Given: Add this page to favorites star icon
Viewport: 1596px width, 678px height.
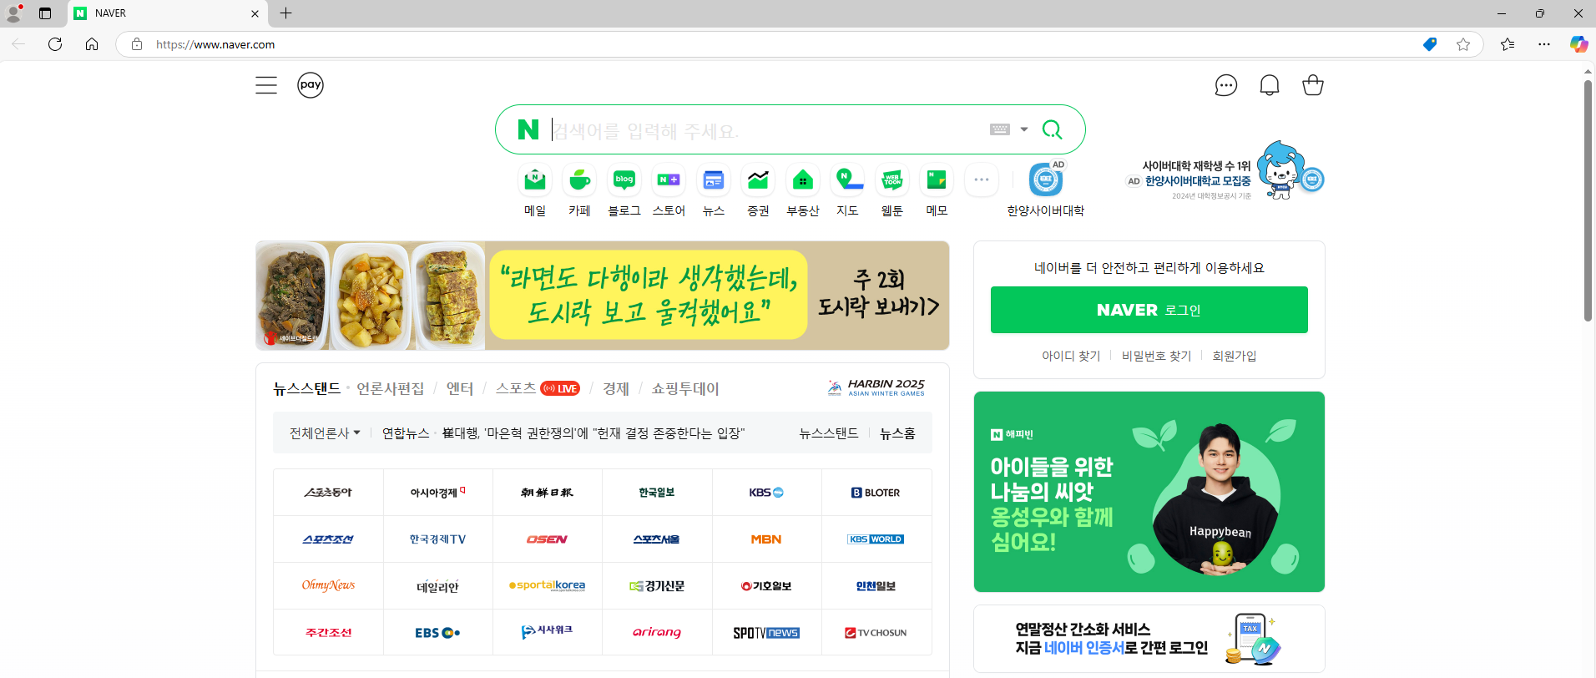Looking at the screenshot, I should [1463, 44].
